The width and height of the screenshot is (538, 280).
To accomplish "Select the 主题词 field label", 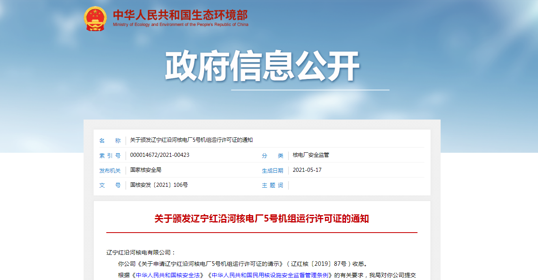I will click(273, 186).
